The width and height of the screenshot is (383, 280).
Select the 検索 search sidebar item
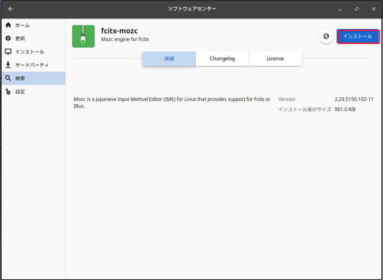point(20,78)
